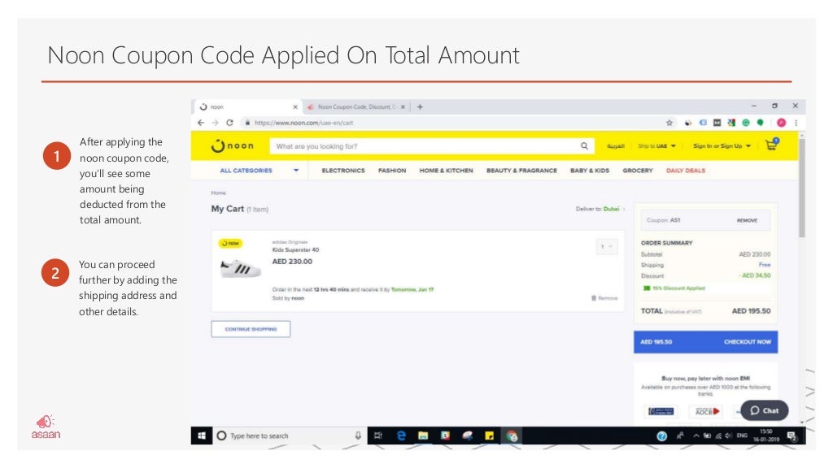The height and width of the screenshot is (468, 833).
Task: Click the Windows 'Type here to search' box
Action: coord(290,435)
